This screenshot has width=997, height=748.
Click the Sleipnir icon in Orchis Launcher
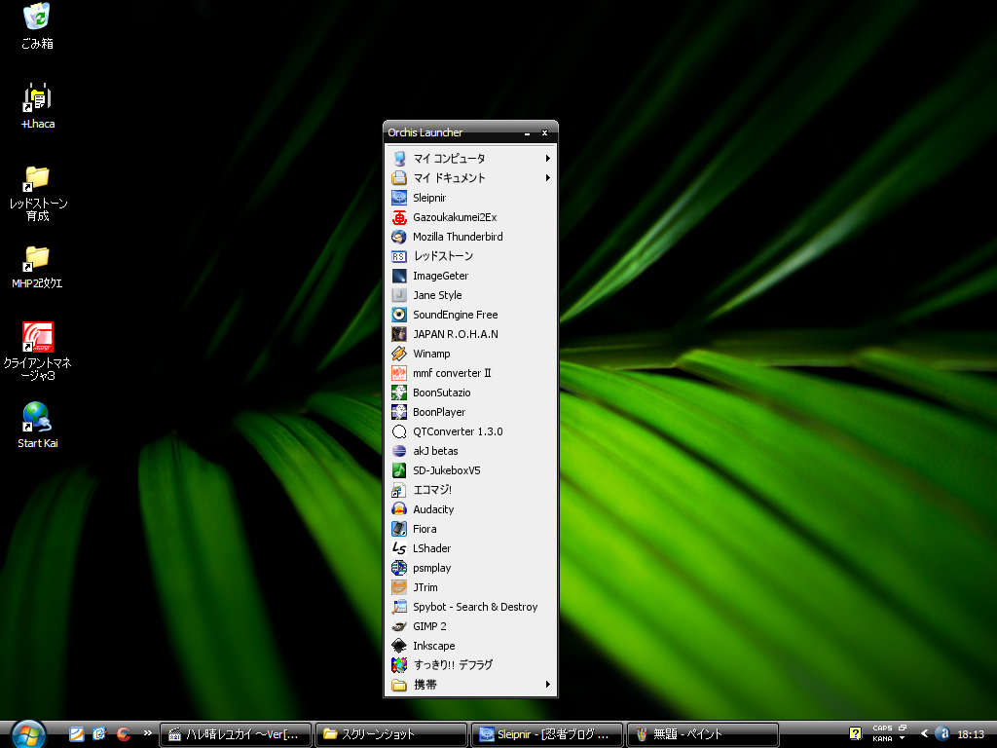[x=398, y=198]
